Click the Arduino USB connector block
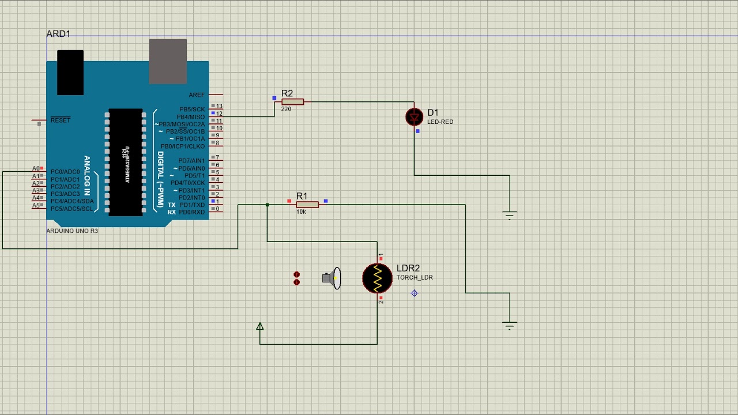The image size is (738, 415). coord(168,61)
